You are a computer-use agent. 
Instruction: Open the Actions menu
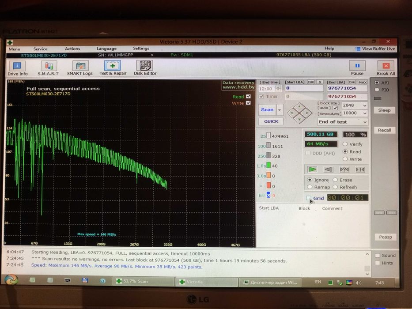pos(72,49)
